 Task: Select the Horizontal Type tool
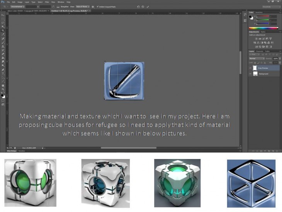(x=3, y=74)
